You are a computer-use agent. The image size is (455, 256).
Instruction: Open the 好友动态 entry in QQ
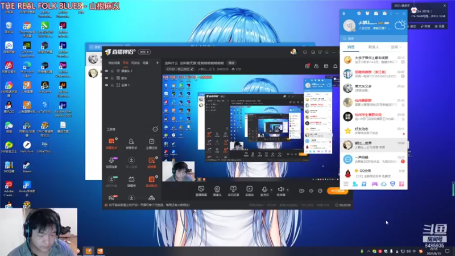374,131
